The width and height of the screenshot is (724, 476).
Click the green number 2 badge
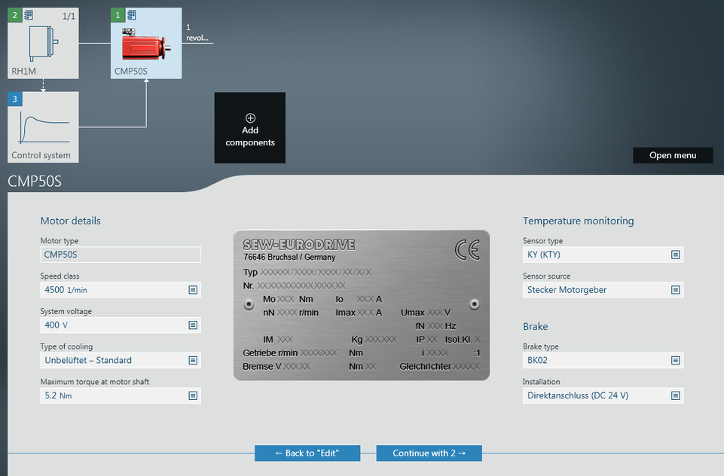(14, 15)
